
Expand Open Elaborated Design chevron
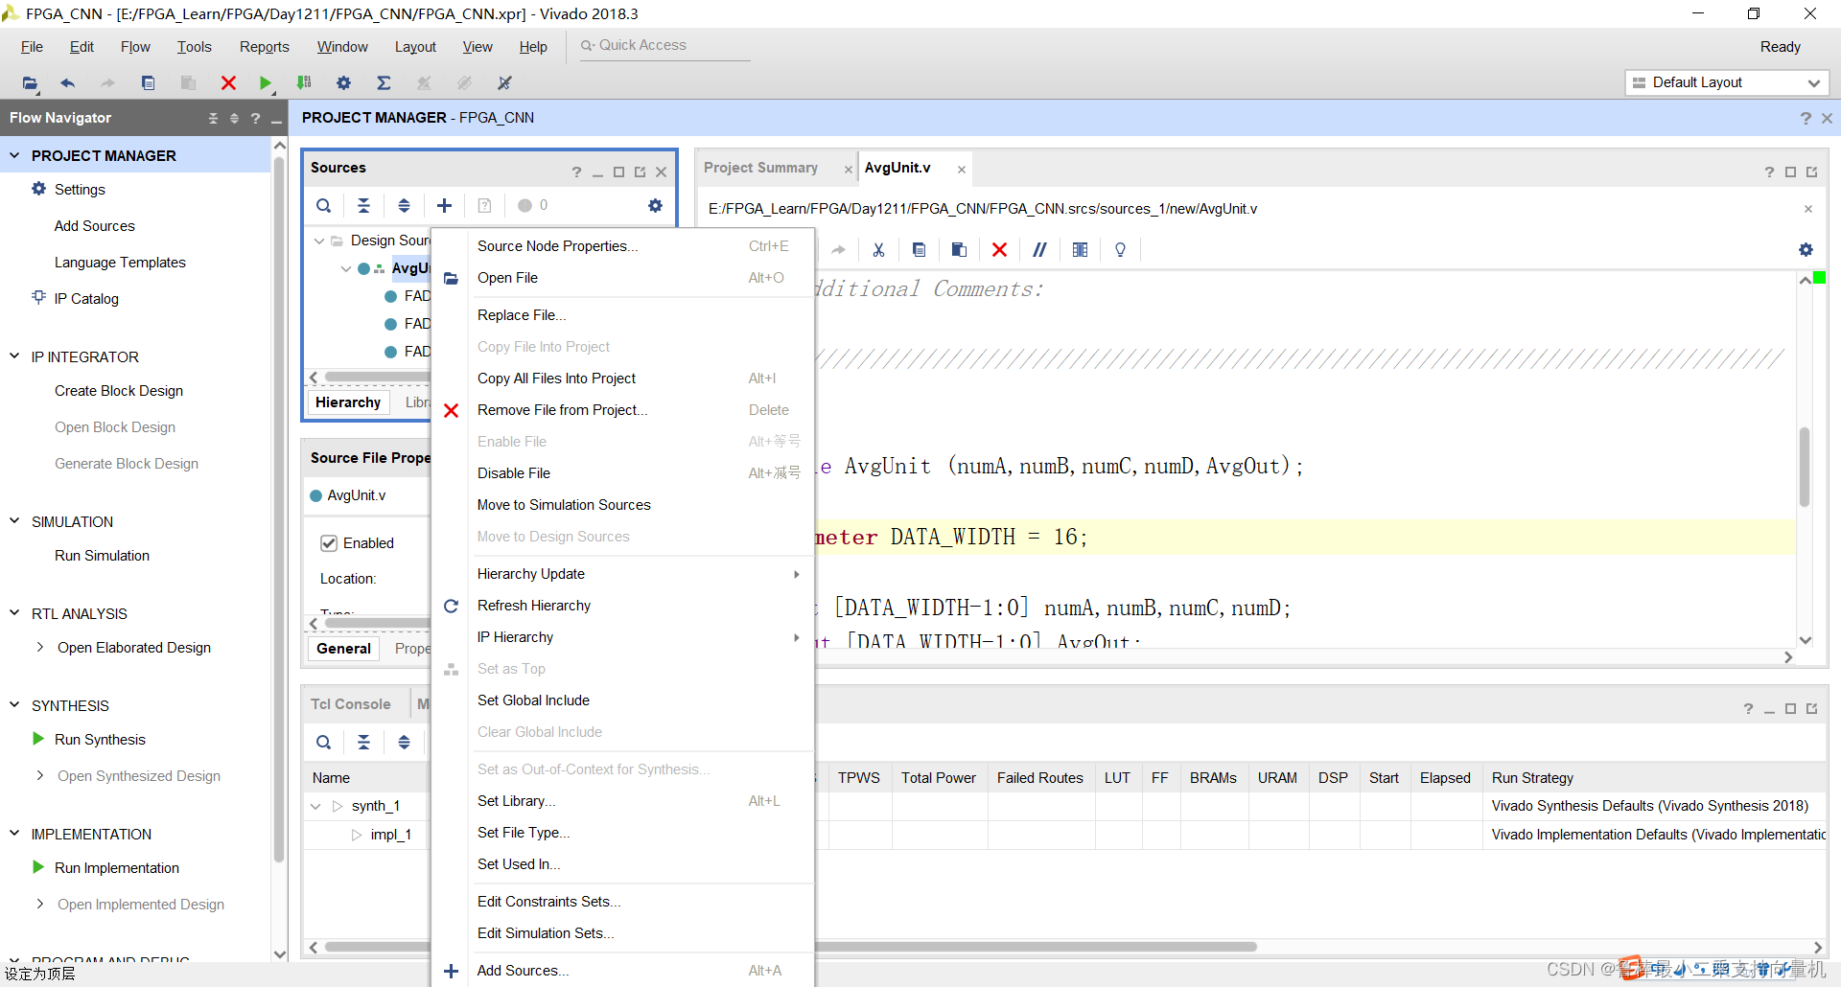[39, 648]
